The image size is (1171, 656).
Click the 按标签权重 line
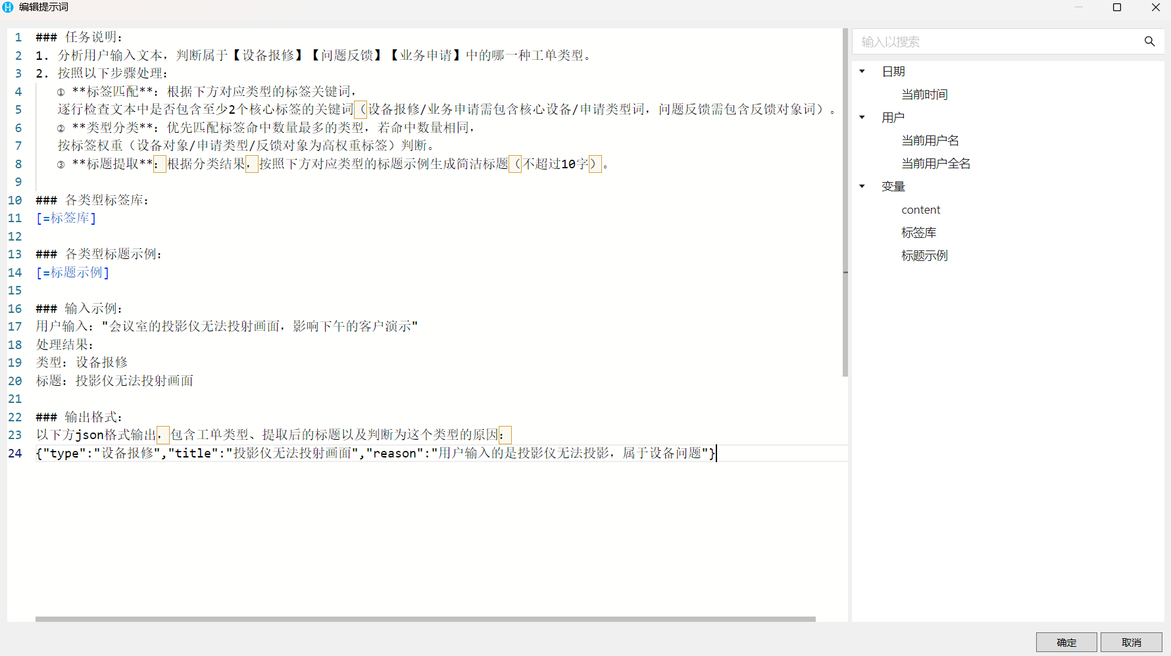(246, 145)
